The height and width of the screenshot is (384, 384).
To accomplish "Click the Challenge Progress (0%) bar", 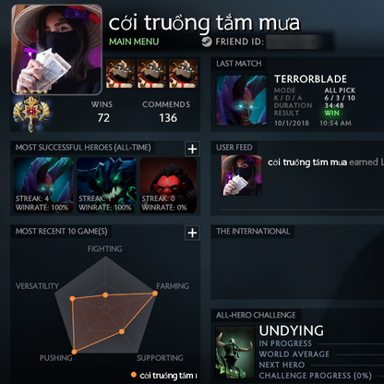I will coord(316,376).
